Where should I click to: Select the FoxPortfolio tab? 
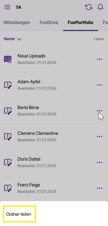click(x=81, y=23)
